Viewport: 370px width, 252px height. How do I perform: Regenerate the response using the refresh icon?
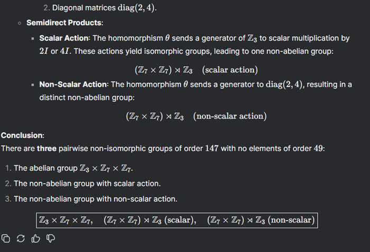(x=21, y=238)
